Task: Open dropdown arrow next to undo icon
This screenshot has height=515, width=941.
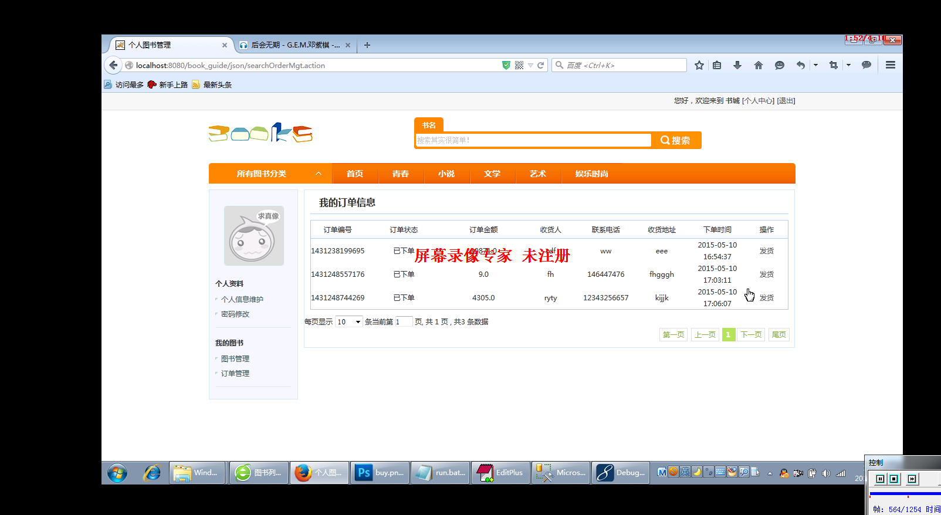Action: coord(815,65)
